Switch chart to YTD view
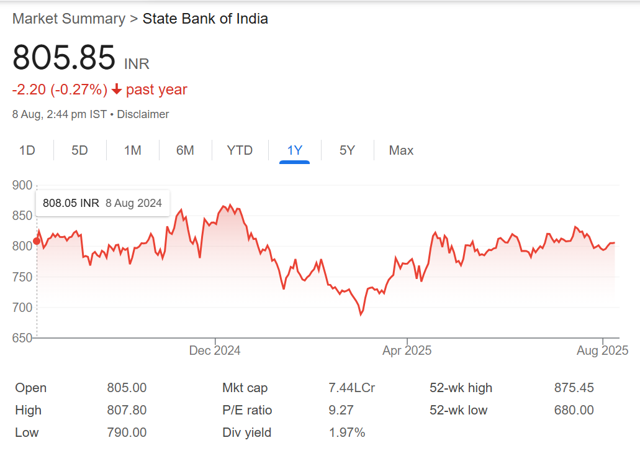 point(240,150)
